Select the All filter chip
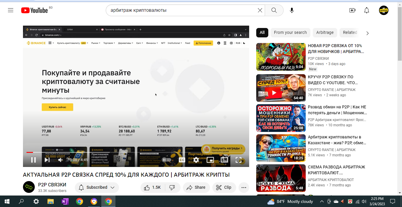Screen dimensions: 402x207 (262, 32)
